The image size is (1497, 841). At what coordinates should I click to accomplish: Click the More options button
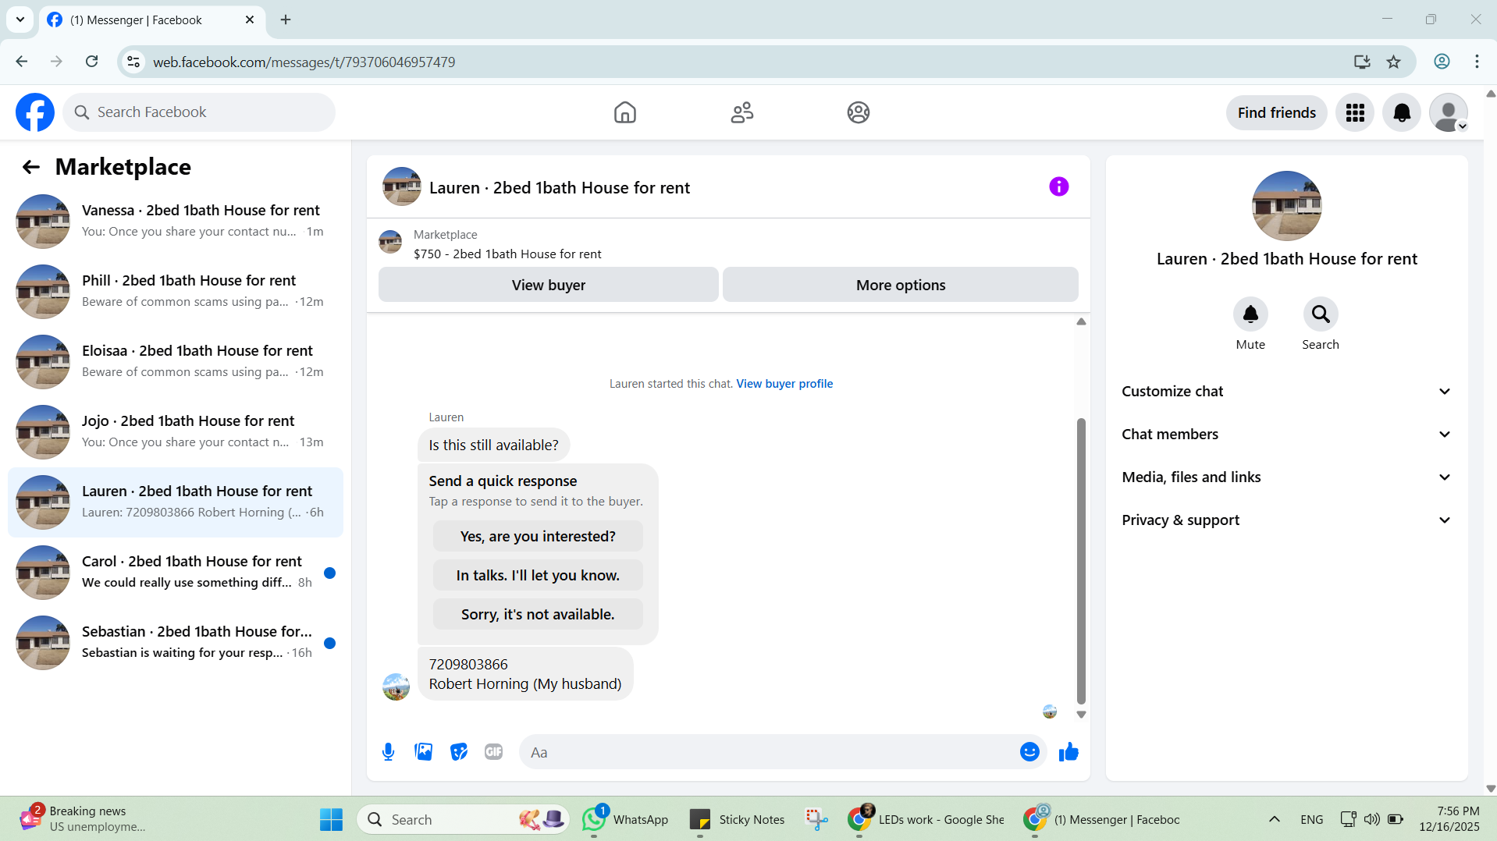point(901,285)
